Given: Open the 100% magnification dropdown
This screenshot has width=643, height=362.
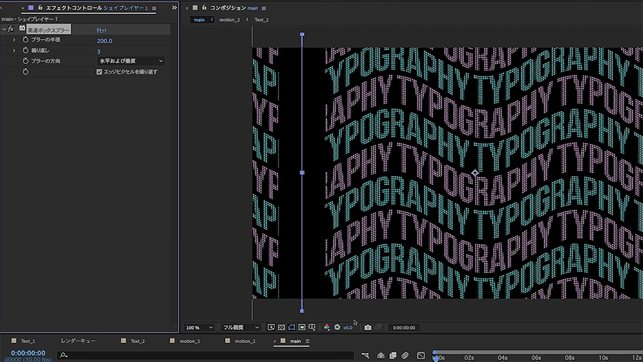Looking at the screenshot, I should click(x=200, y=327).
